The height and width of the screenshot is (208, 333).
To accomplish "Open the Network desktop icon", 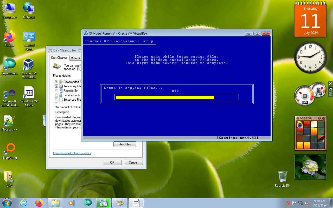I will coord(29,11).
